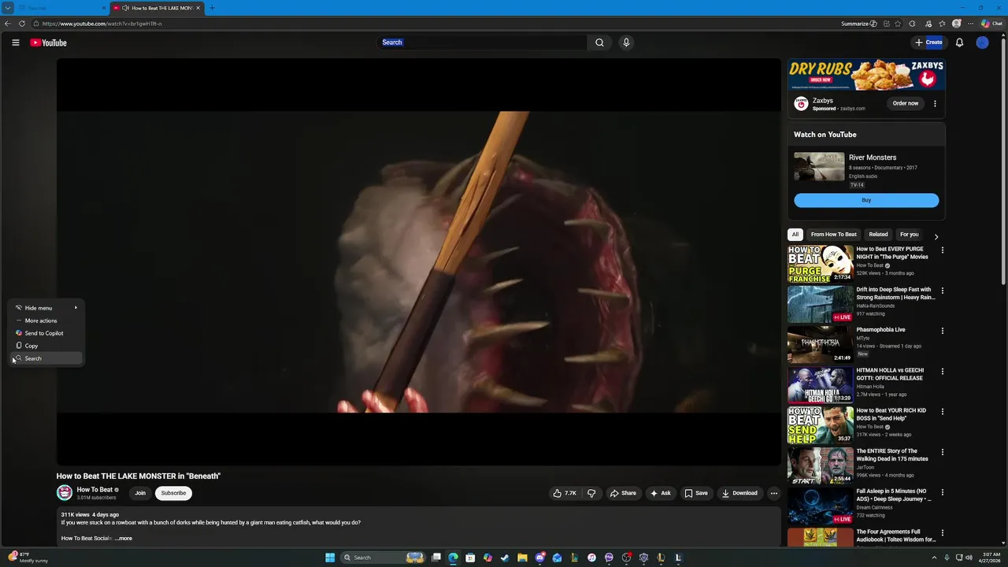Click the Ask button
This screenshot has height=567, width=1008.
(660, 493)
